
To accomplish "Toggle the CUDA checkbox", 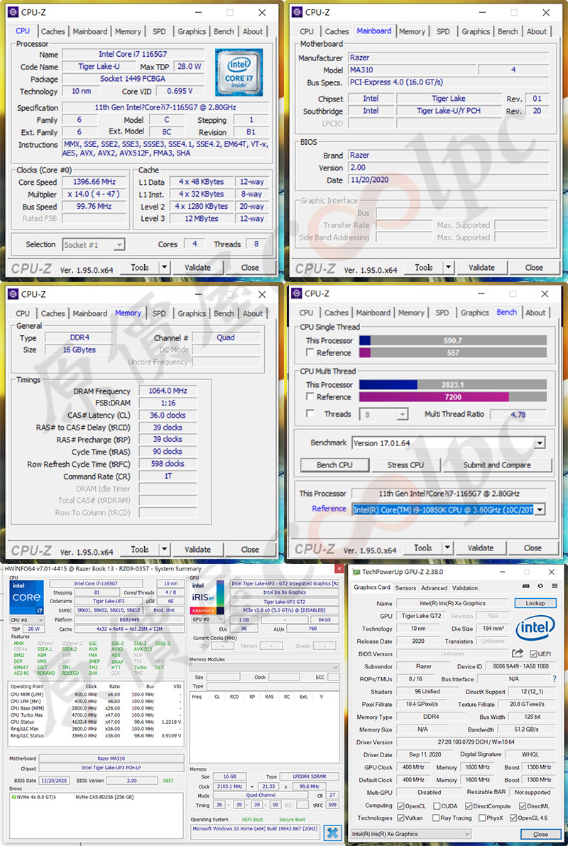I will click(x=435, y=806).
